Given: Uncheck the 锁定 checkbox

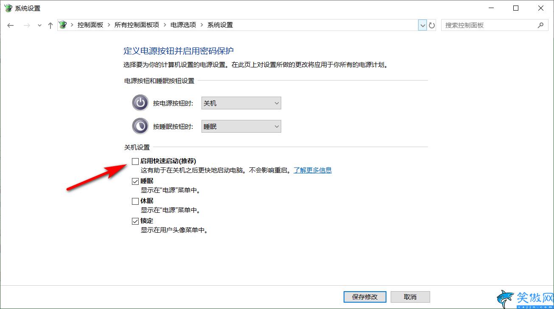Looking at the screenshot, I should 135,221.
